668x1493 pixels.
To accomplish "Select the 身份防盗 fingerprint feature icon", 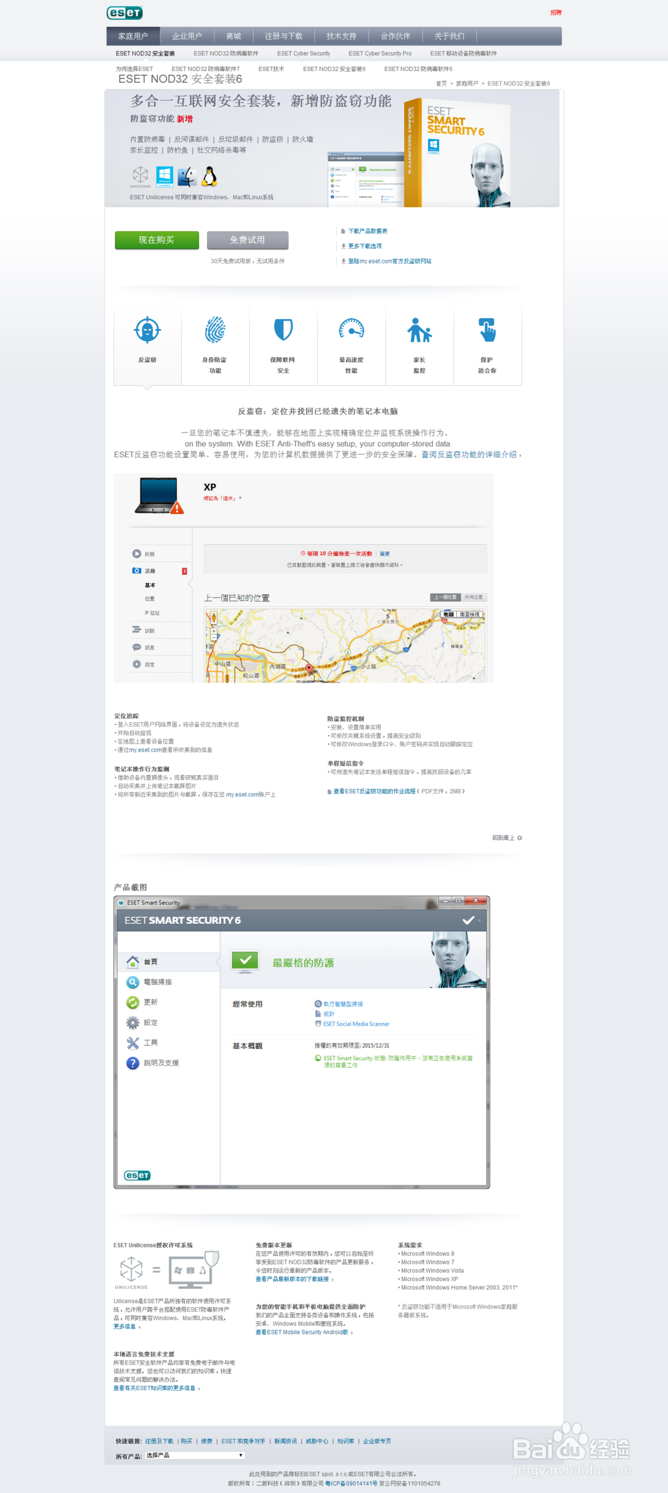I will point(215,330).
